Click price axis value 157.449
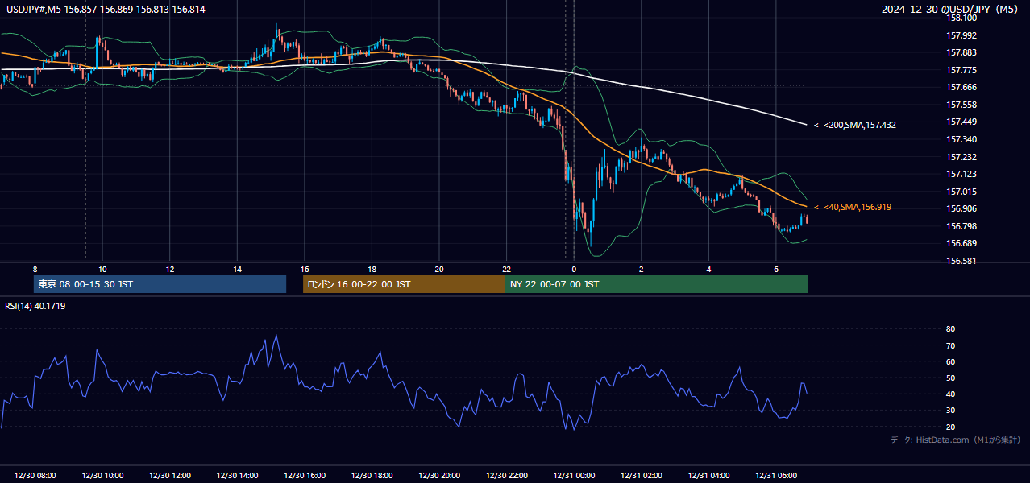 (x=961, y=122)
